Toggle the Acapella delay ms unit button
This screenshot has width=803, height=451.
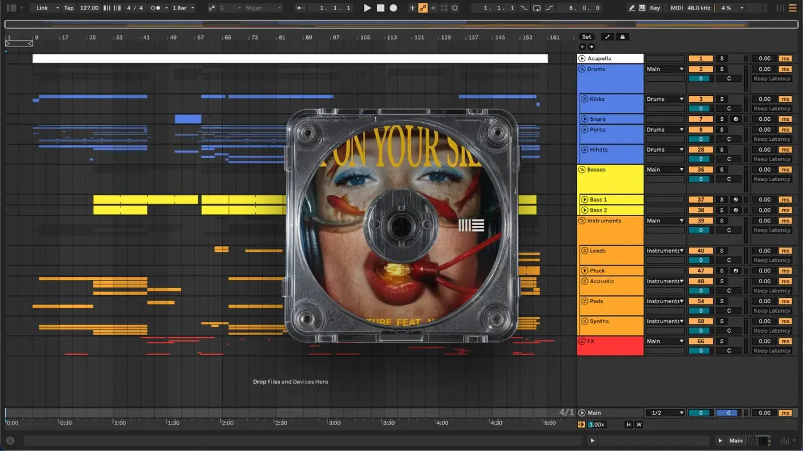tap(785, 58)
